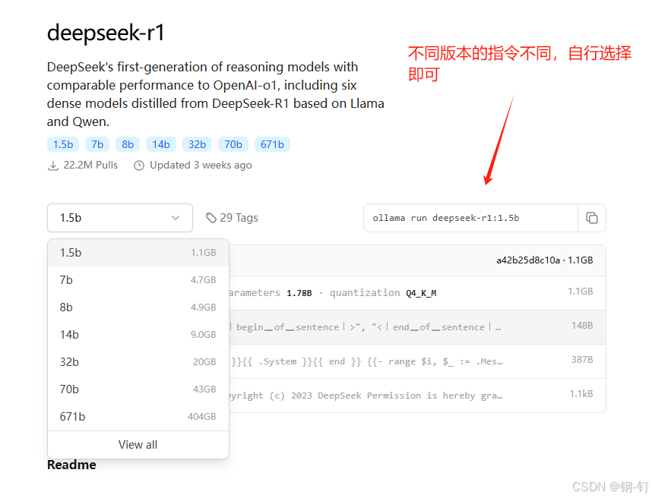Open View all in the dropdown
652x498 pixels.
(138, 445)
